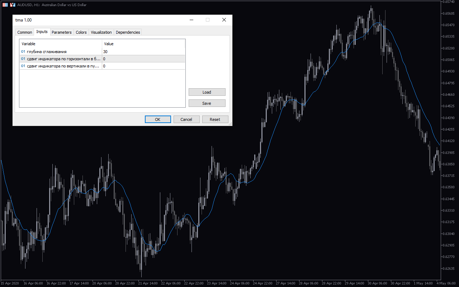Click the Cancel button
The image size is (459, 287).
coord(186,119)
